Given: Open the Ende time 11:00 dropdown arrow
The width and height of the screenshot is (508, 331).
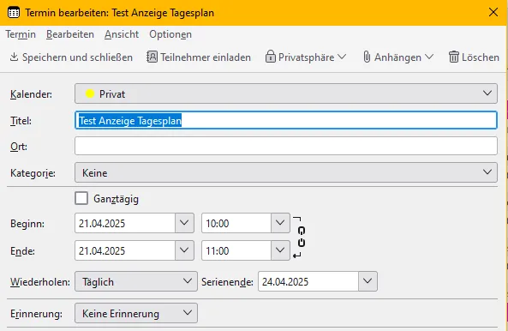Looking at the screenshot, I should click(280, 250).
